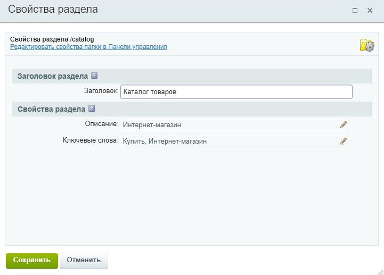Click the Ключевые слова value field
Viewport: 384px width, 275px height.
pos(234,141)
